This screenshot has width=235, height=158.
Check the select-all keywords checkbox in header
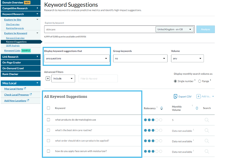click(48, 108)
